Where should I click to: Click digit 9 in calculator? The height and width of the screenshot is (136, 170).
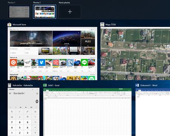[27, 122]
